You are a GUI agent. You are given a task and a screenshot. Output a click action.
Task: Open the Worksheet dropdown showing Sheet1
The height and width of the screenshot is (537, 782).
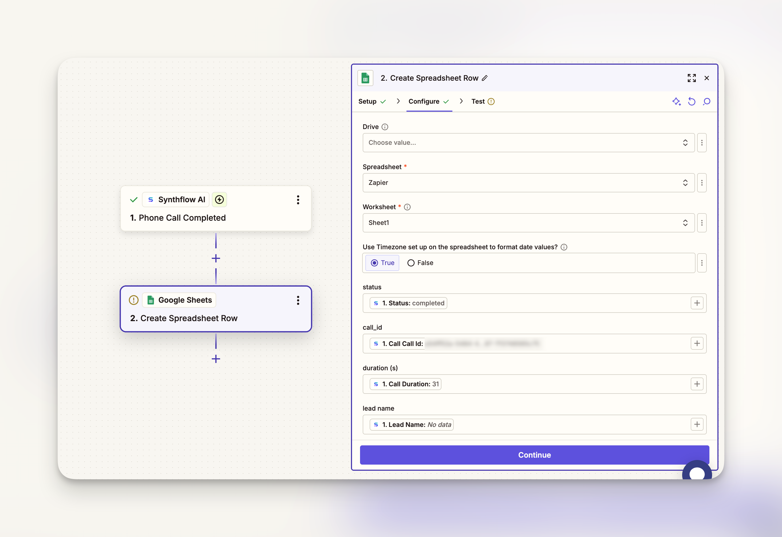pyautogui.click(x=528, y=223)
